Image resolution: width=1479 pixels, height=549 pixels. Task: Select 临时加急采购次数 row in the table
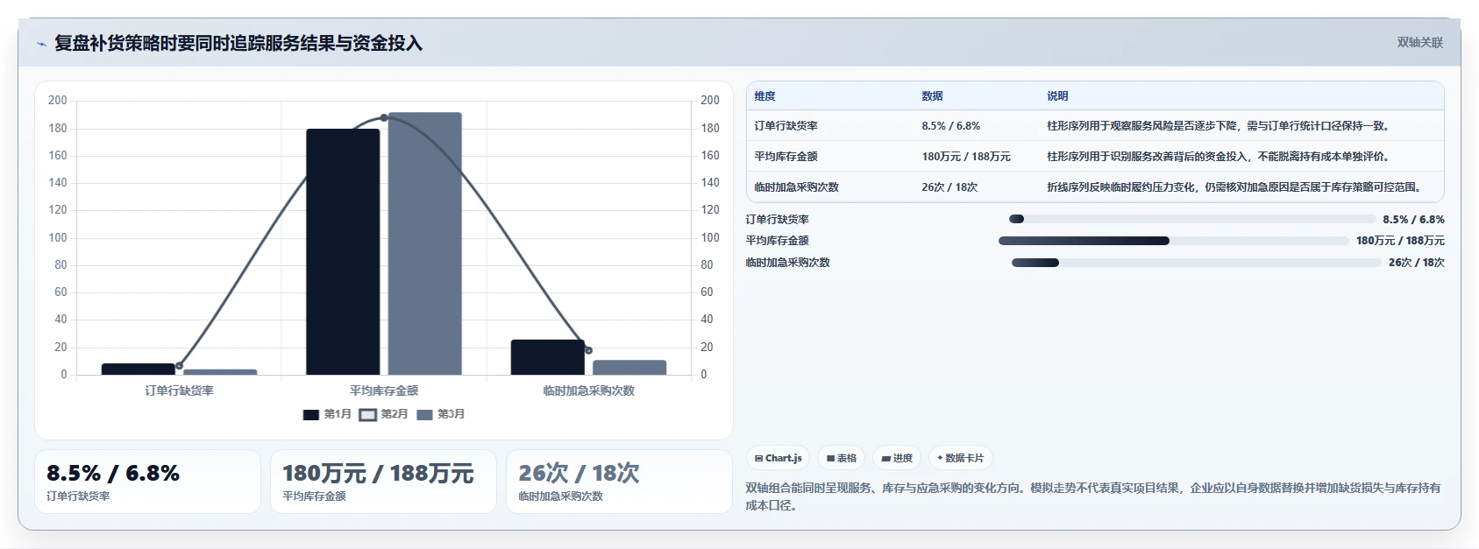pos(1095,187)
